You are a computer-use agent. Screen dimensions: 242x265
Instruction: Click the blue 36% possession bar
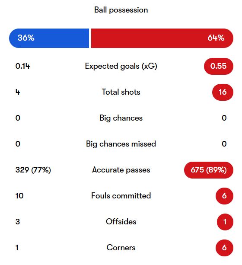pos(49,38)
